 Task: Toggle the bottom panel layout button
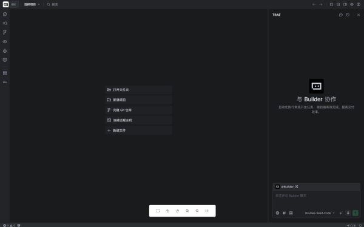pos(339,4)
